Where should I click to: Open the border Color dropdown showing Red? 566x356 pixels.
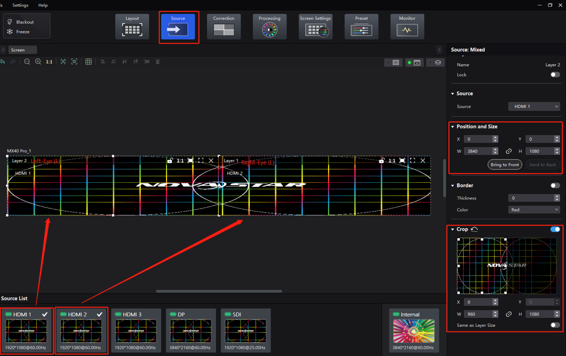[x=534, y=209]
